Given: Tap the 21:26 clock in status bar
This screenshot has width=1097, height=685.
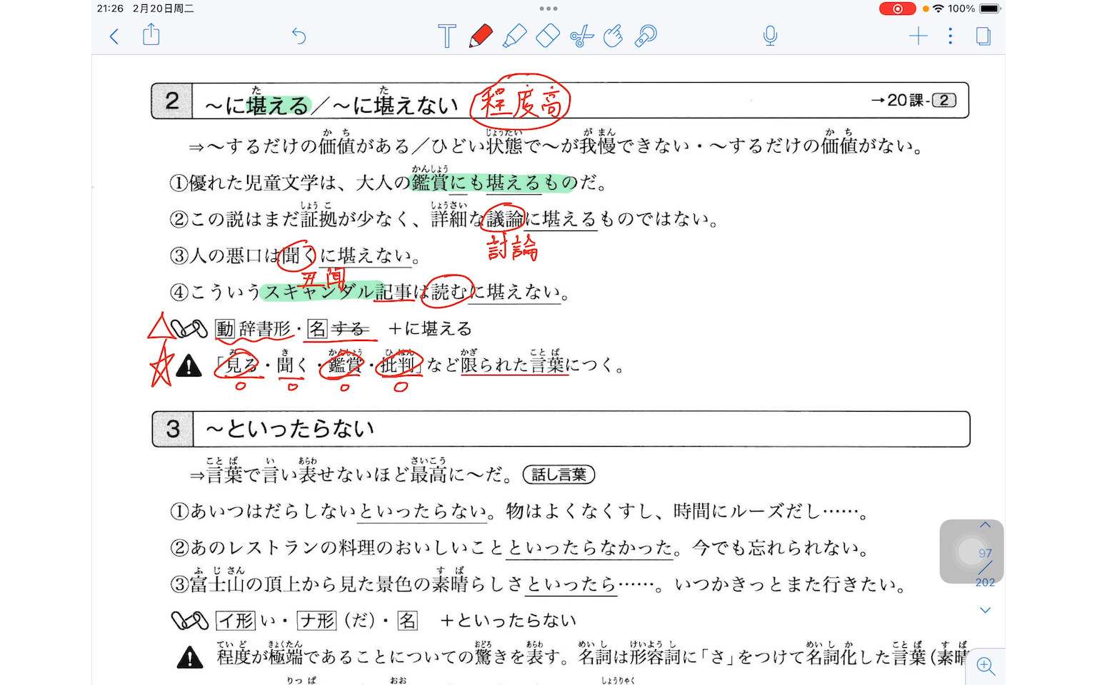Looking at the screenshot, I should (110, 9).
